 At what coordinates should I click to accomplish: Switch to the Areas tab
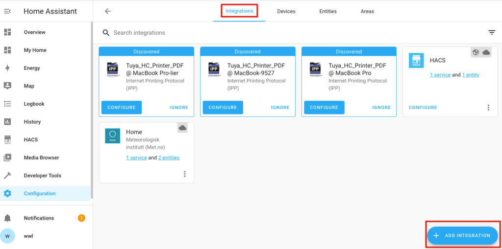(x=367, y=11)
